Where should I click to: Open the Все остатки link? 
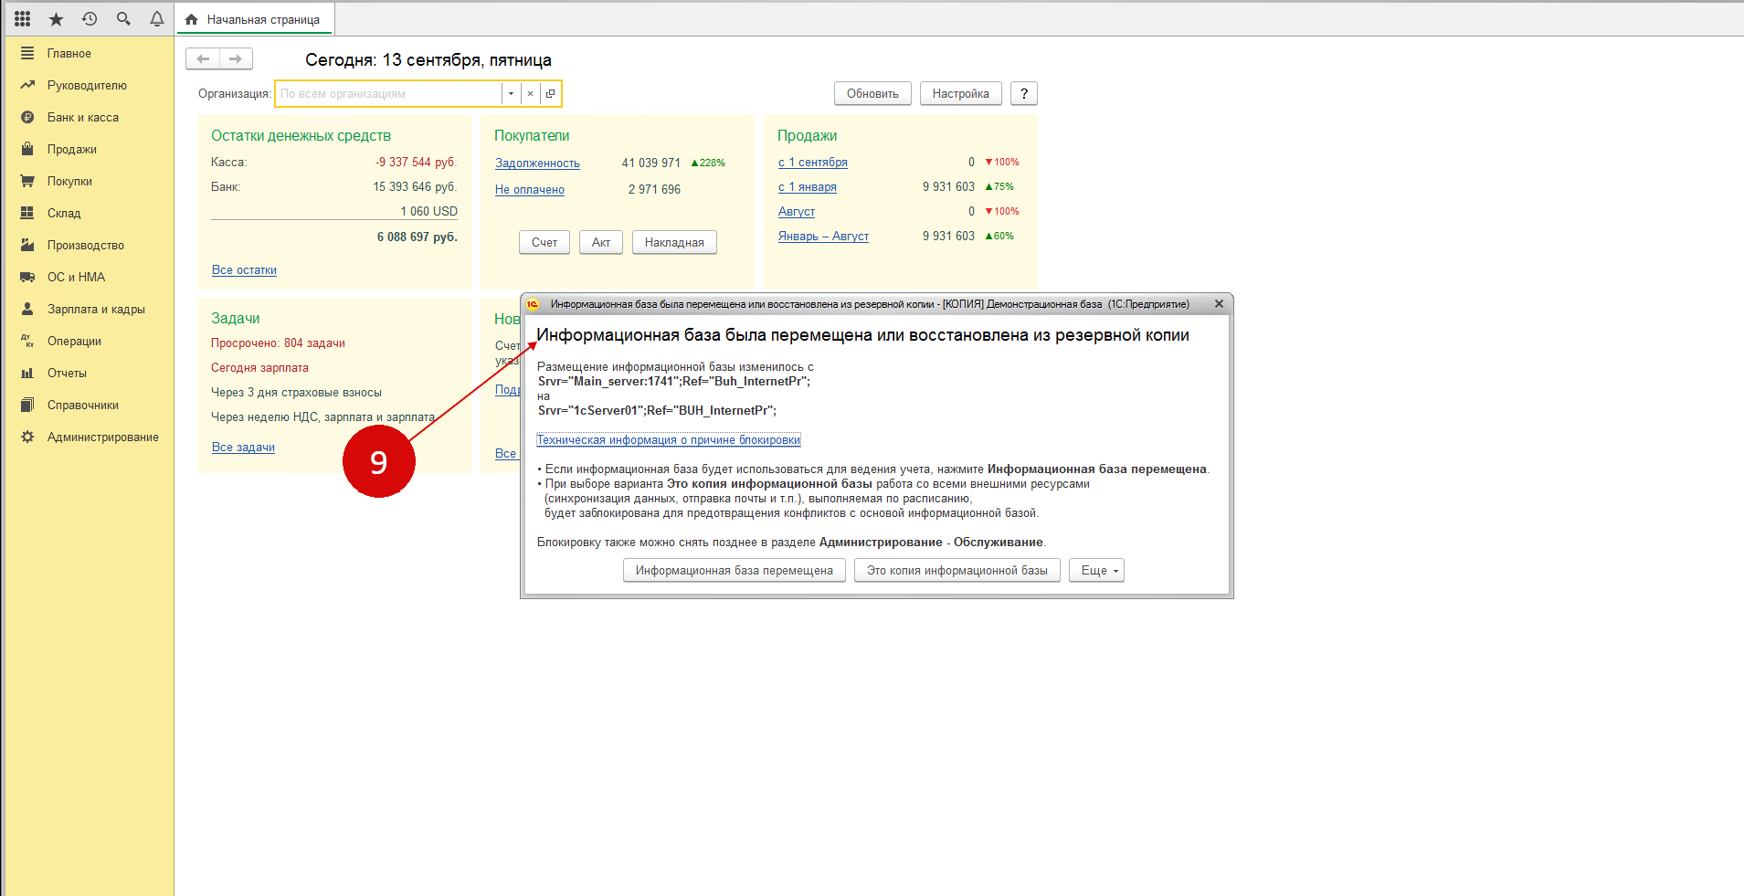point(244,269)
